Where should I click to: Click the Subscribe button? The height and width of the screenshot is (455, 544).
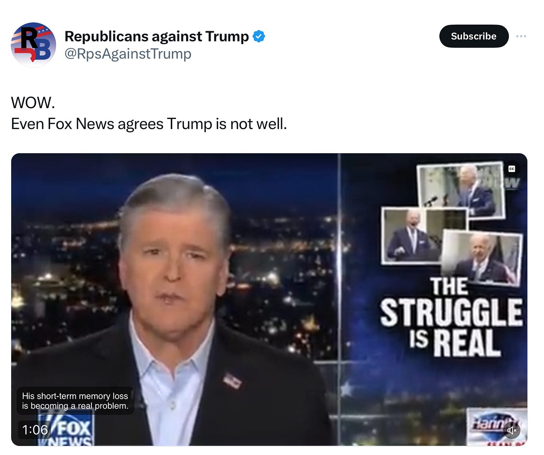(474, 36)
